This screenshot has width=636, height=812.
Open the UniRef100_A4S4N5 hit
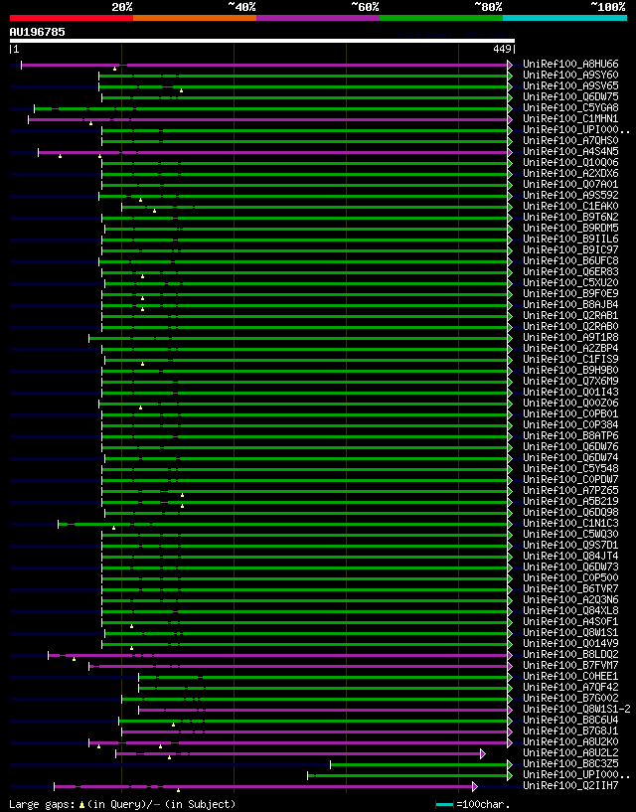[x=570, y=152]
